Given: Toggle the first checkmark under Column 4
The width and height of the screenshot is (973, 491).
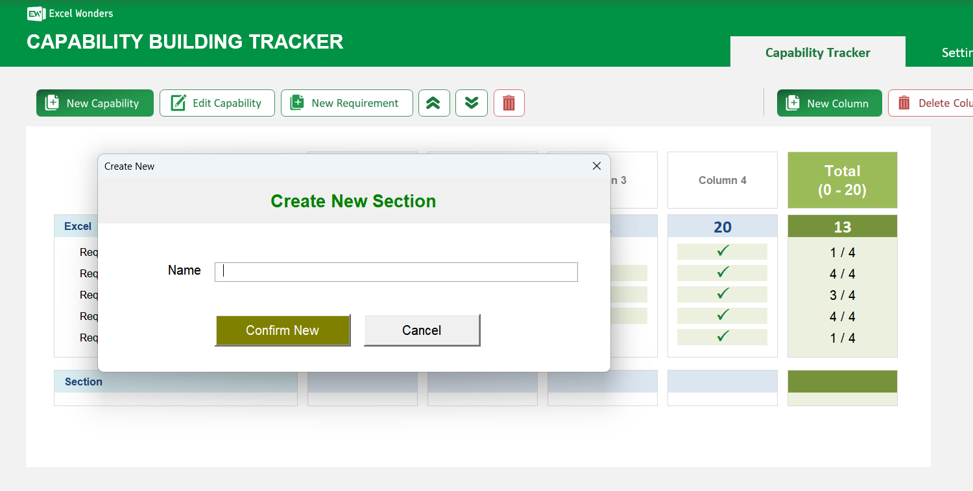Looking at the screenshot, I should pos(722,251).
